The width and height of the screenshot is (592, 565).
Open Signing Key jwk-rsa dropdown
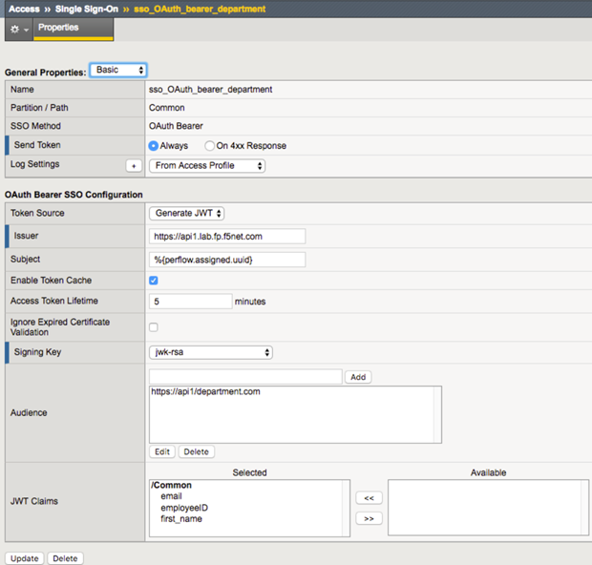click(x=211, y=352)
